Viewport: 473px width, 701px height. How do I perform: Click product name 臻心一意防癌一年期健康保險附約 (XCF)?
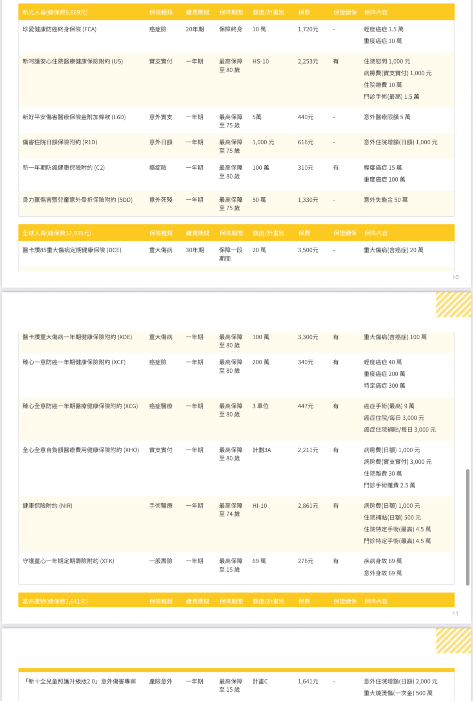(x=74, y=362)
